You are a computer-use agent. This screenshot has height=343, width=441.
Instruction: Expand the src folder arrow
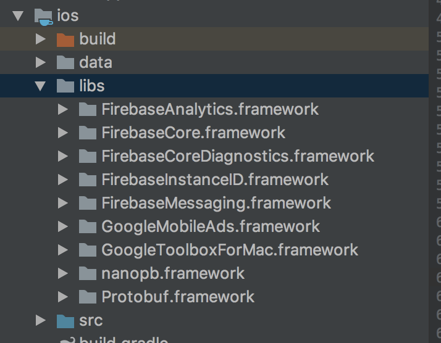click(x=41, y=321)
